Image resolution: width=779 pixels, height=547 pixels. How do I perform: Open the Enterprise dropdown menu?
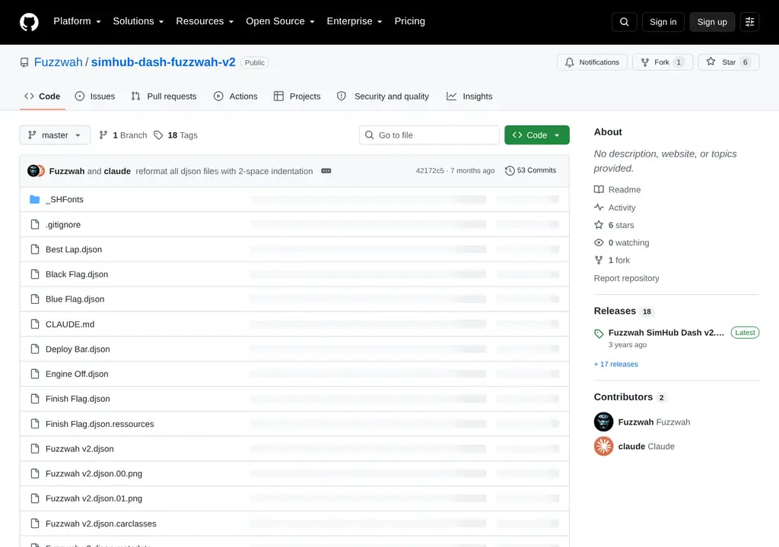pyautogui.click(x=355, y=21)
